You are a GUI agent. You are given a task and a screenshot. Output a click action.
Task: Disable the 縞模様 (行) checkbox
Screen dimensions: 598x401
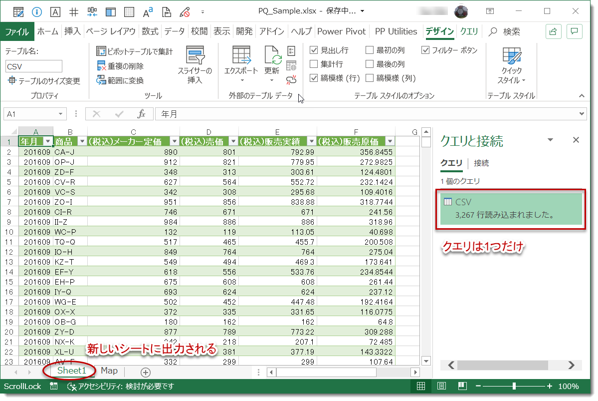(x=314, y=78)
